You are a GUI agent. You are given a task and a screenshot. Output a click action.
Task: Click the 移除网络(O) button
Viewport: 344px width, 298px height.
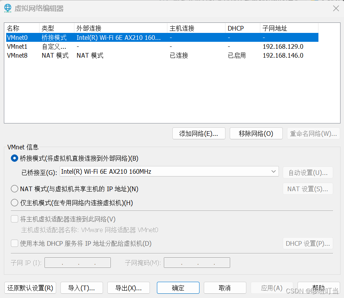coord(256,134)
